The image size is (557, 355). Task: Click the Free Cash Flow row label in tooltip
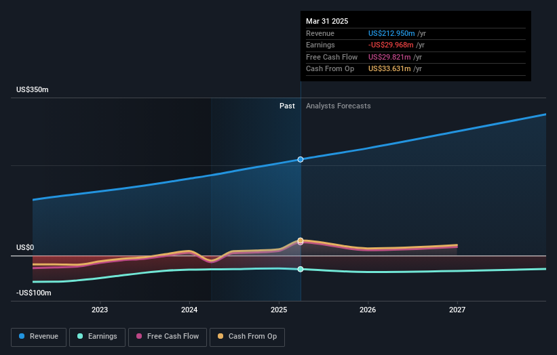(332, 57)
